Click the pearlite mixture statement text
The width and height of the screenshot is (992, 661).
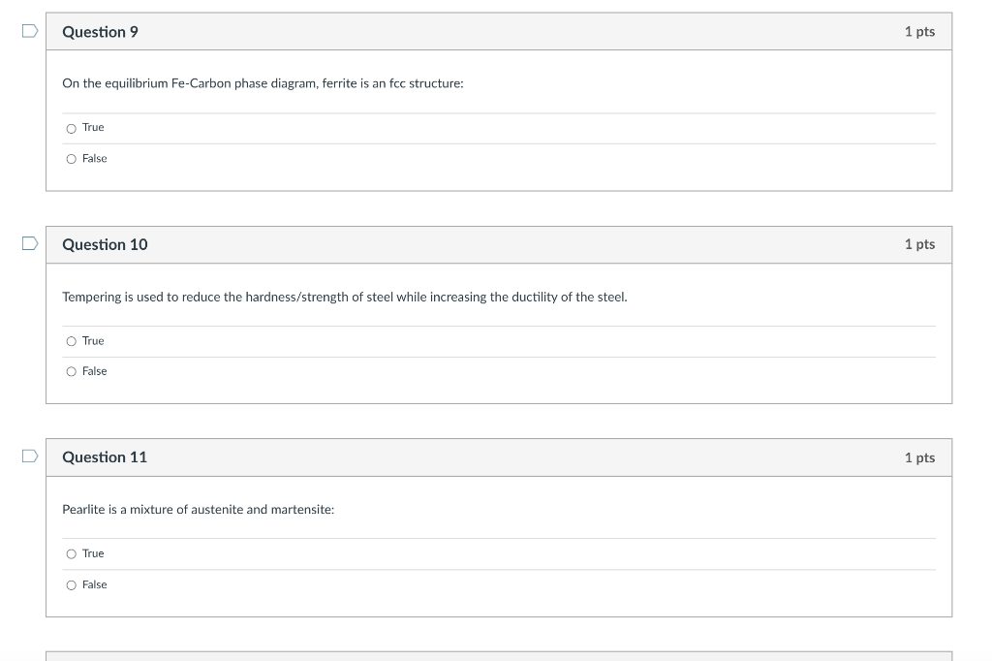[198, 509]
